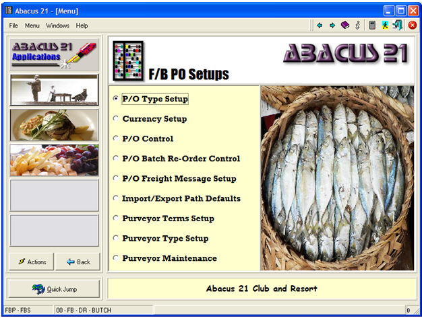Click the exit door toolbar icon
The height and width of the screenshot is (318, 422).
click(x=398, y=25)
